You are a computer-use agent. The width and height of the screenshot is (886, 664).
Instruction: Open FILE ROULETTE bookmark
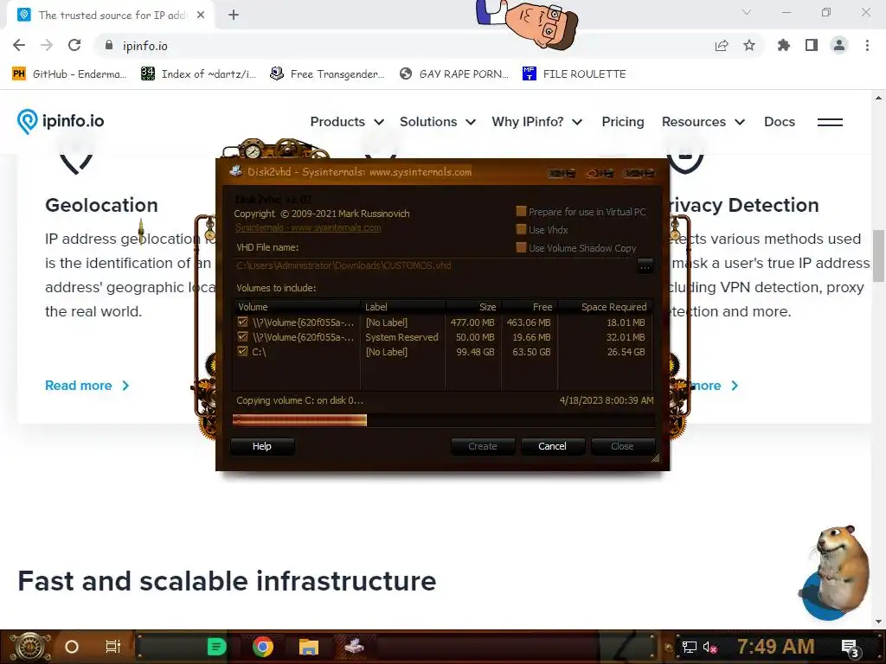[x=575, y=74]
